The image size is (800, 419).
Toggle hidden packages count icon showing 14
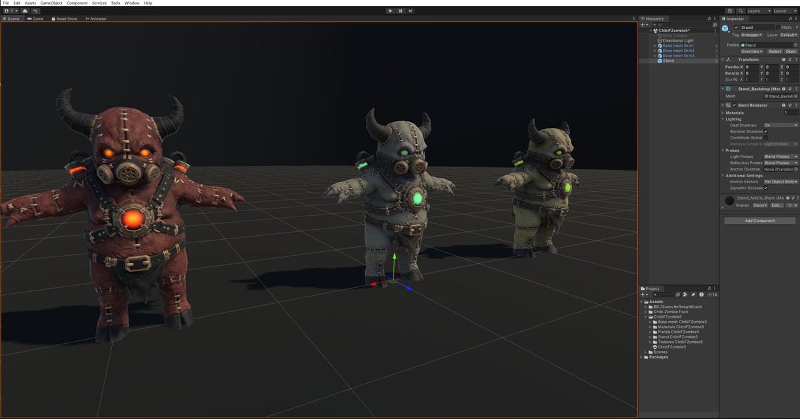[713, 294]
